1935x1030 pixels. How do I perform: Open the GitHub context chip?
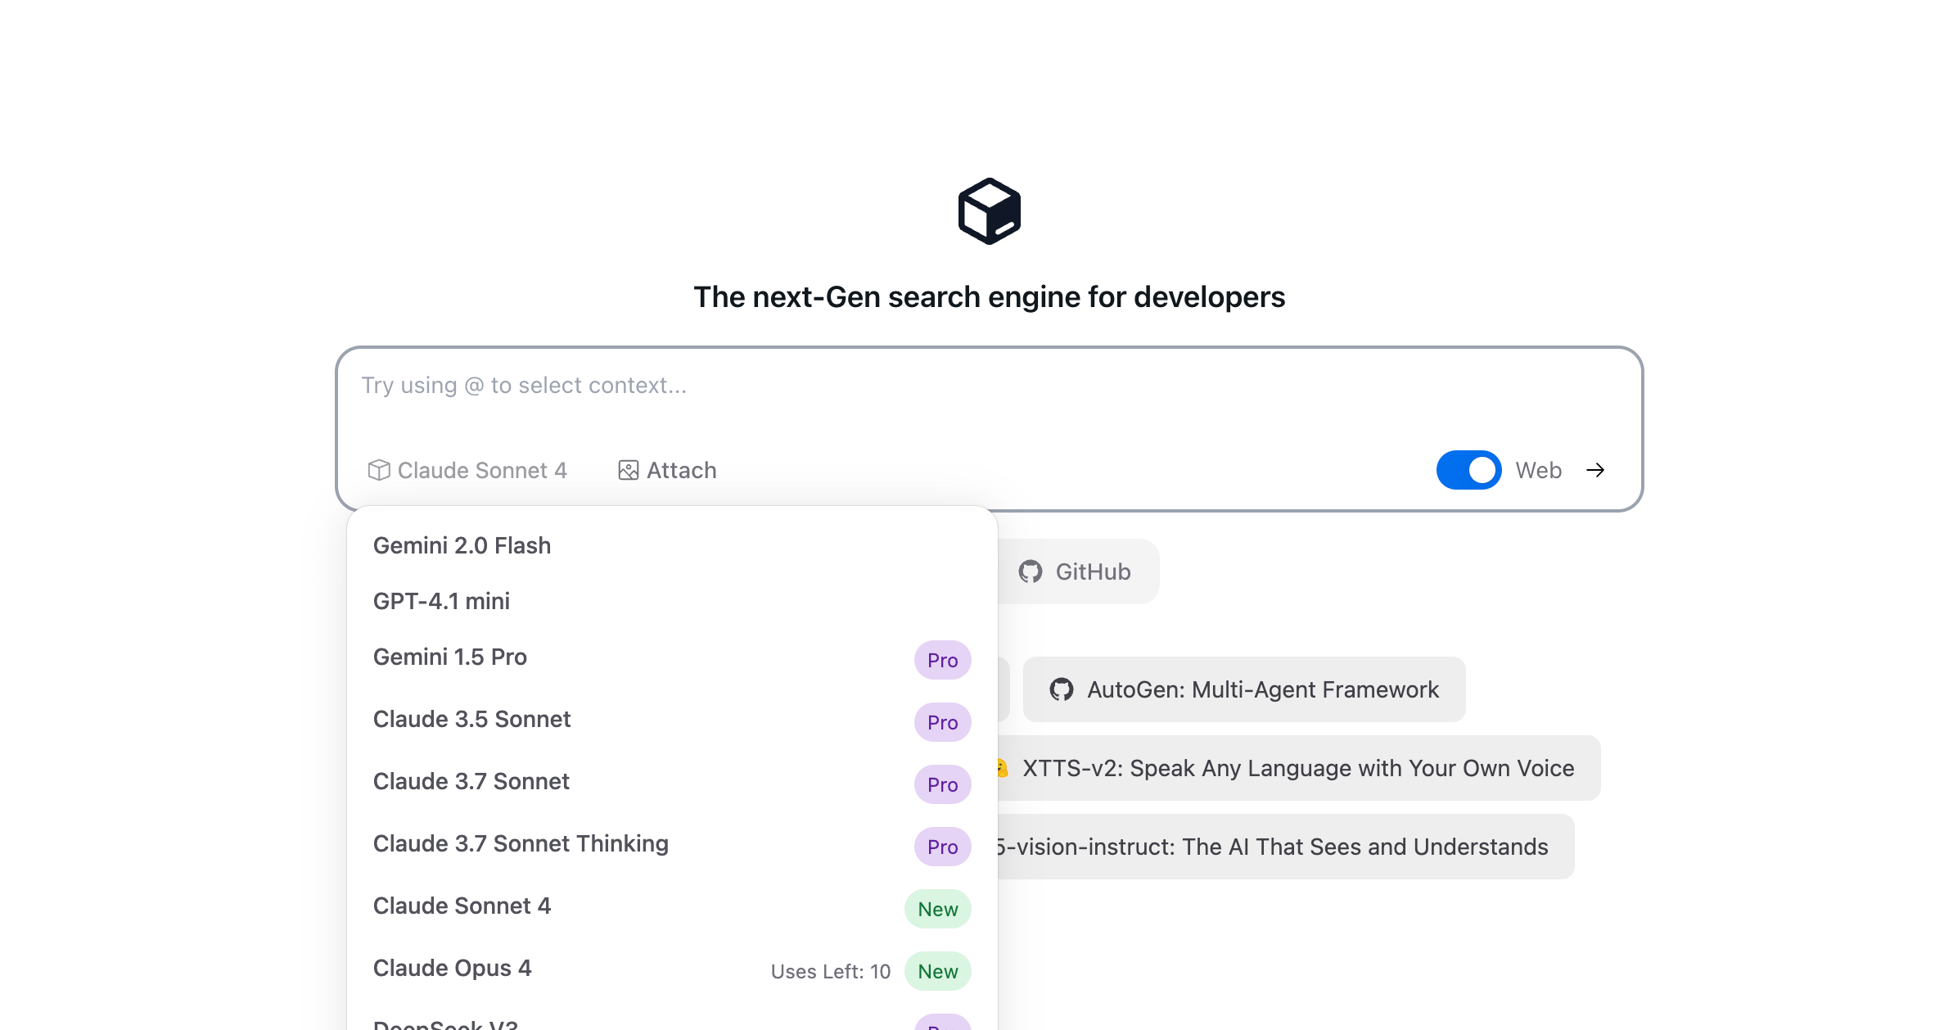(1077, 571)
